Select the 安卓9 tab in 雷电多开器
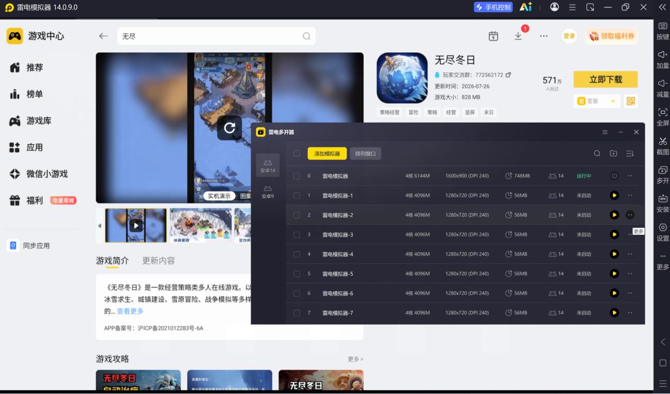The width and height of the screenshot is (670, 394). (x=268, y=191)
